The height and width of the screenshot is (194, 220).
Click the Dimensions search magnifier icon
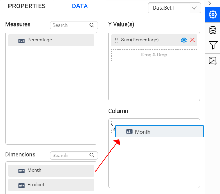[92, 155]
